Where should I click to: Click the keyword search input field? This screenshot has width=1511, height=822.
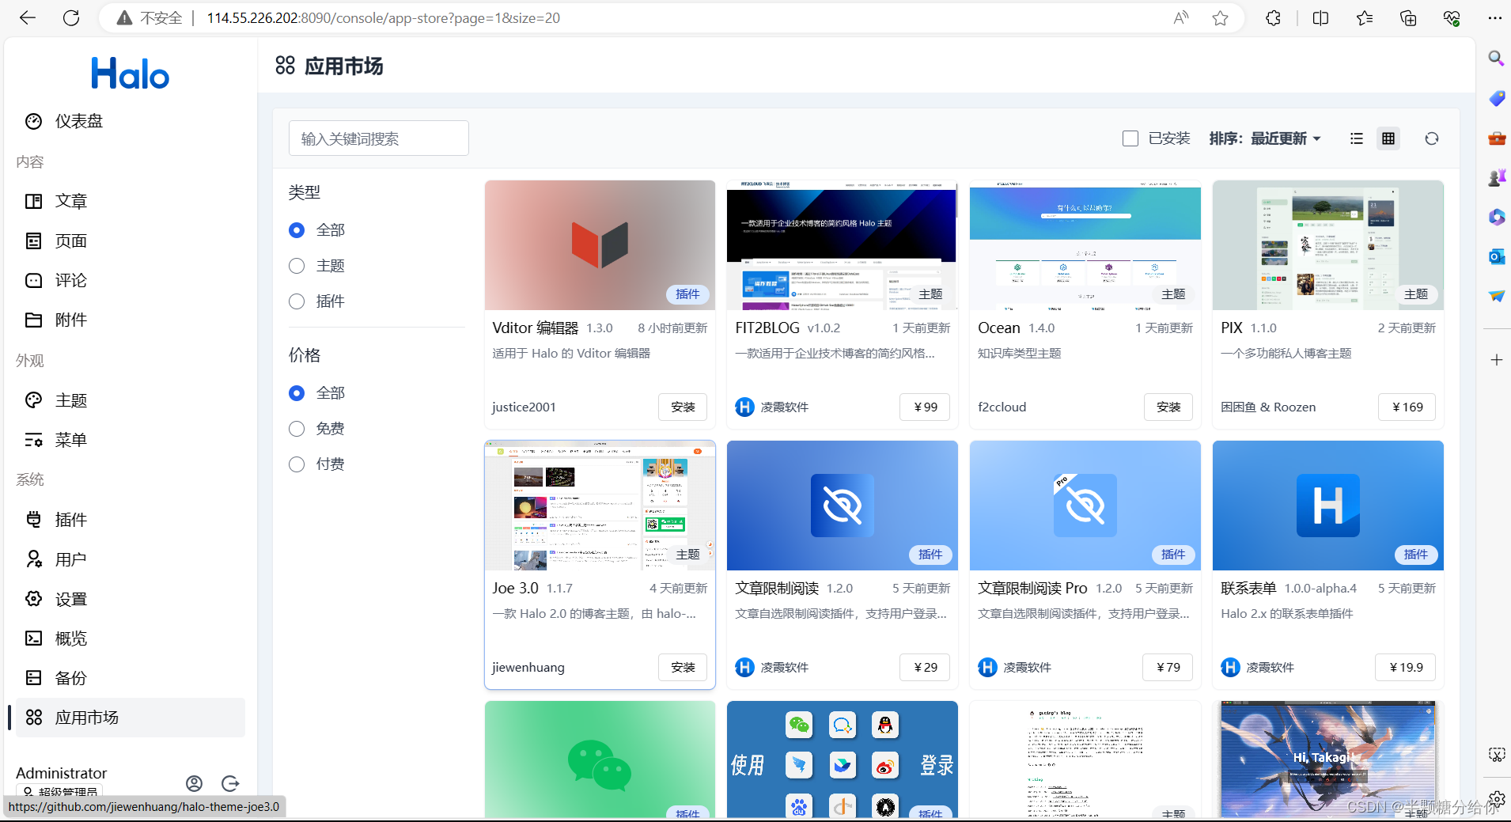(x=378, y=138)
